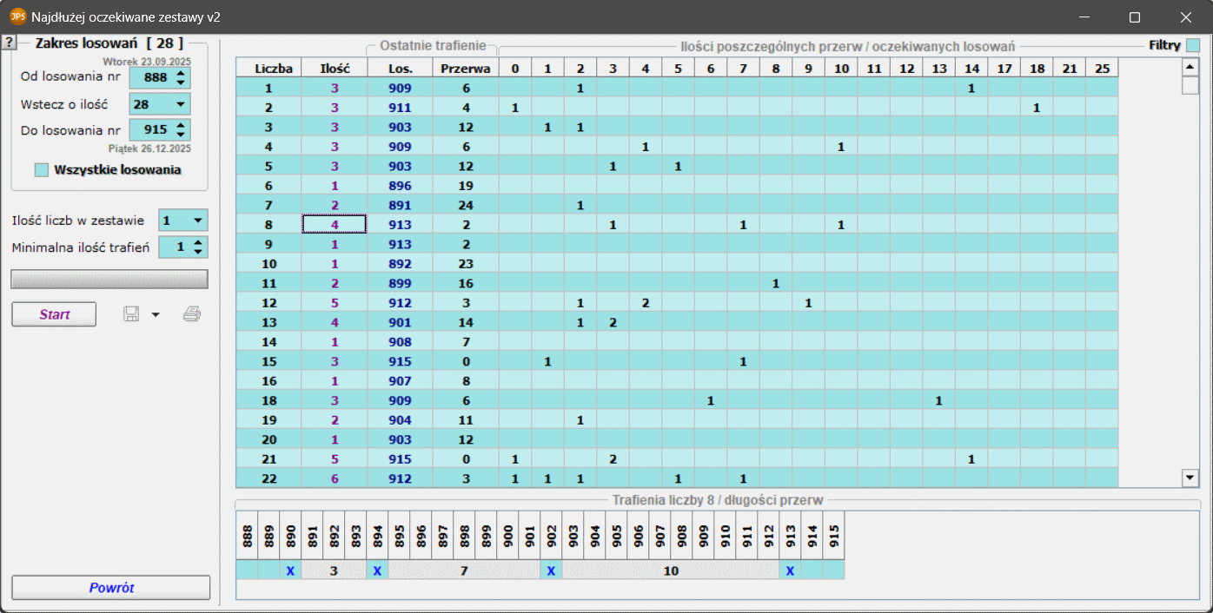1213x613 pixels.
Task: Open the Wstecz o ilość dropdown
Action: click(180, 104)
